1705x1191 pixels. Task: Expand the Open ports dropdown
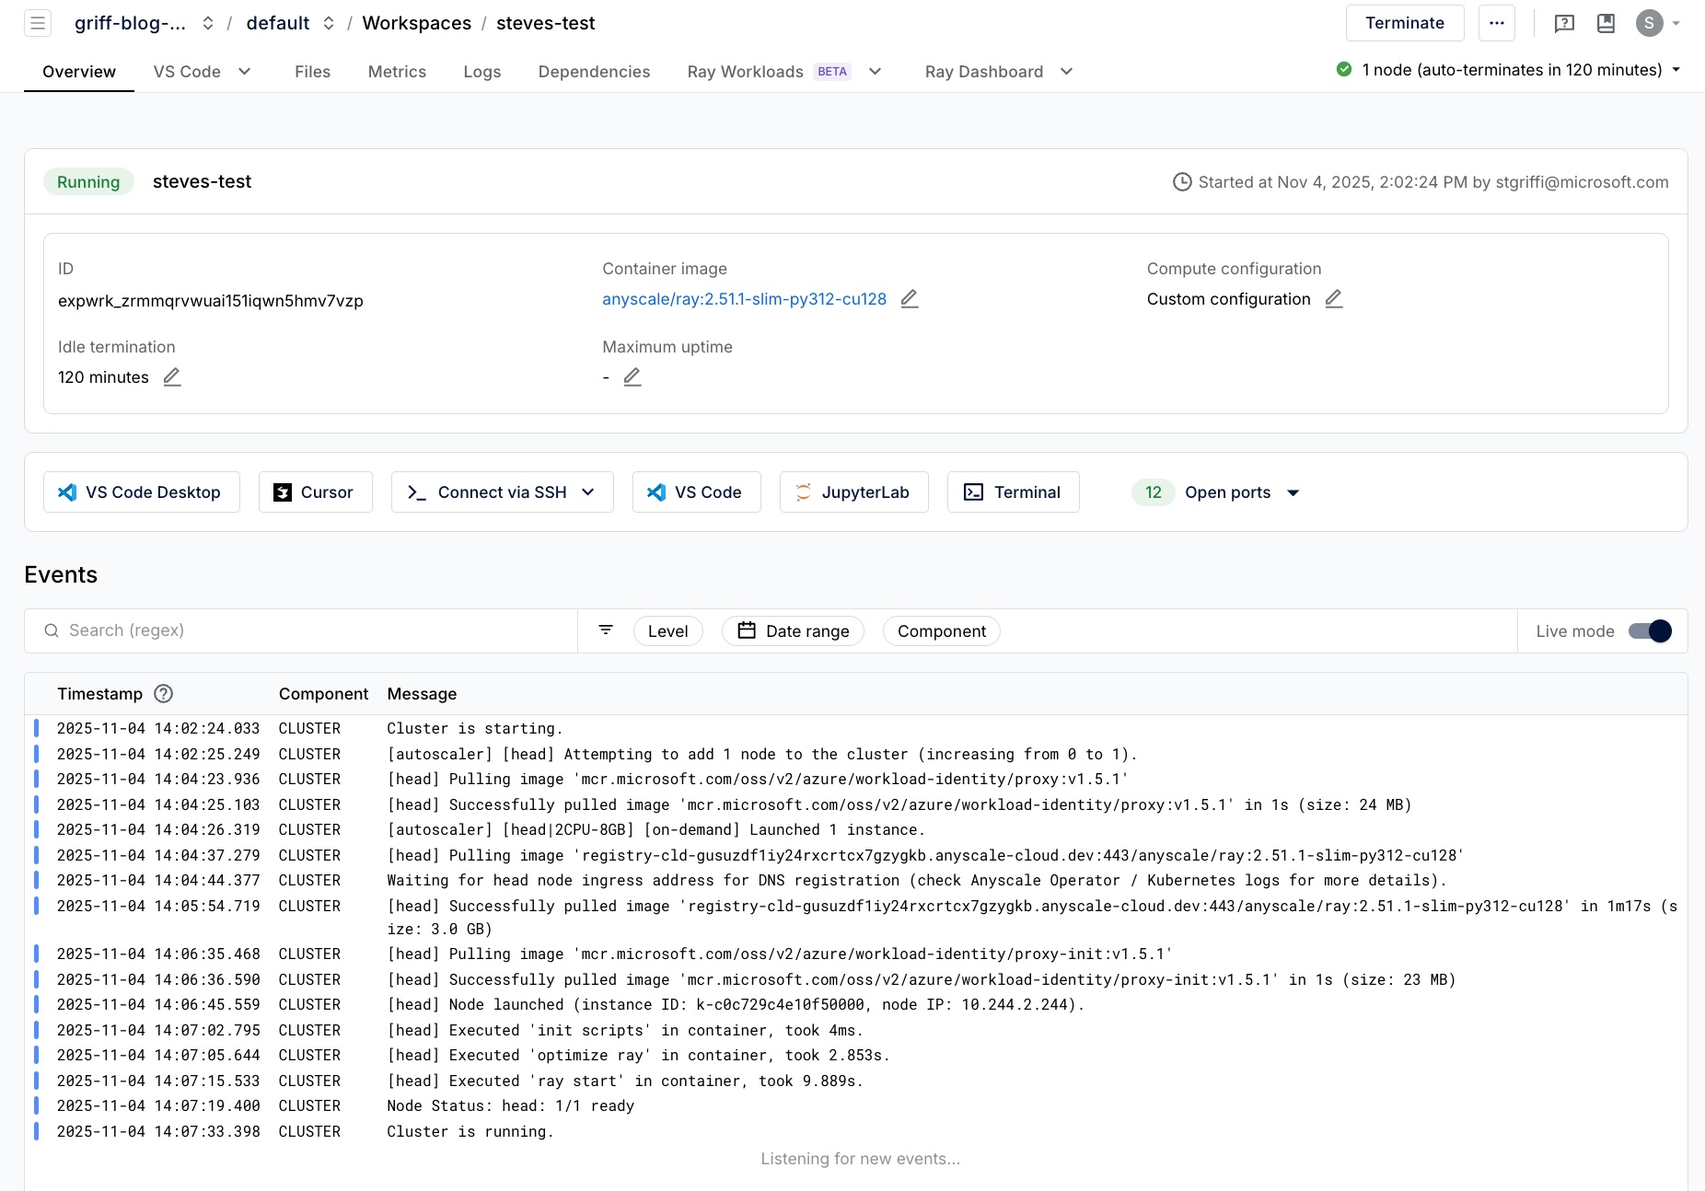point(1293,493)
